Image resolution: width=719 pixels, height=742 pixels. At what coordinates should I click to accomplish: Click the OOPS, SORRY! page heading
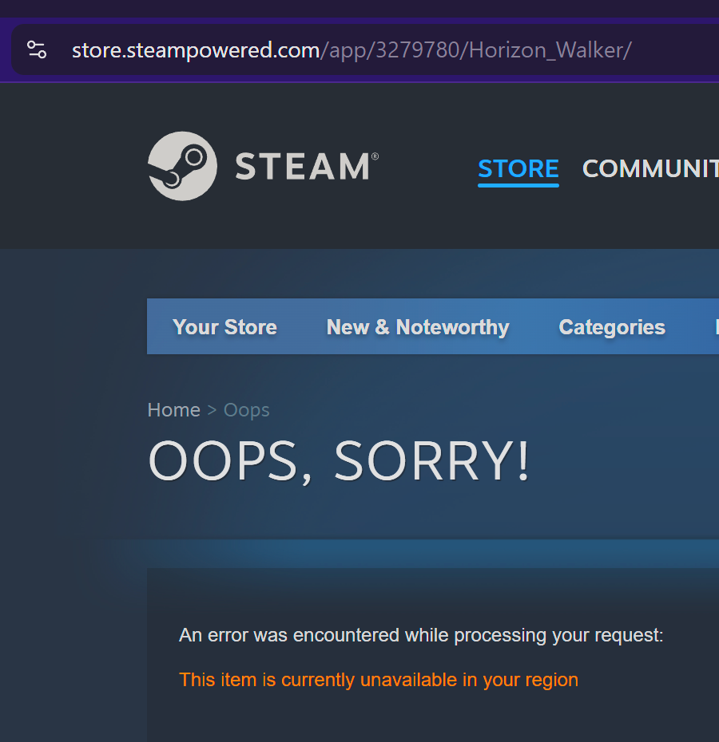[339, 461]
